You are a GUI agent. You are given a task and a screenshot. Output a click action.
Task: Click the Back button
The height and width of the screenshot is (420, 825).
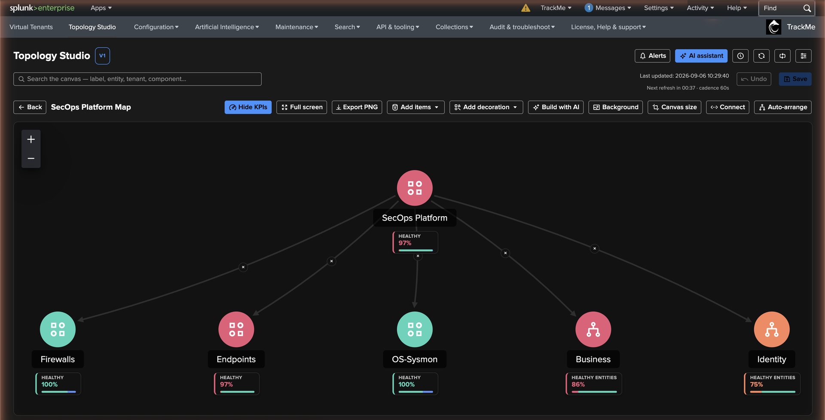click(30, 107)
